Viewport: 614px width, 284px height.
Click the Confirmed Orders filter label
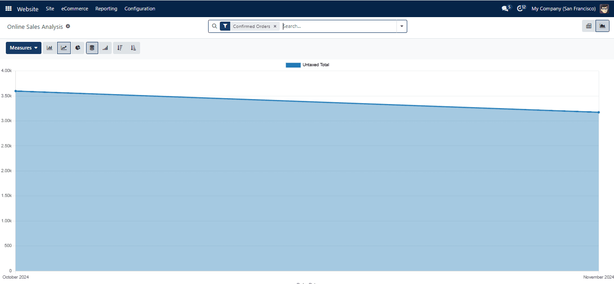pyautogui.click(x=251, y=27)
